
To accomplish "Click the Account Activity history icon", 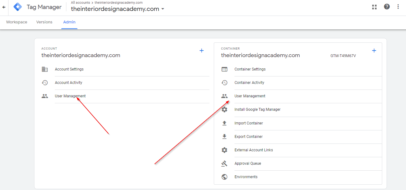I will [x=45, y=82].
